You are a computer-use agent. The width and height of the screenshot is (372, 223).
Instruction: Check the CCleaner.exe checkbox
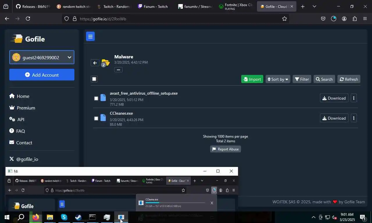coord(96,118)
